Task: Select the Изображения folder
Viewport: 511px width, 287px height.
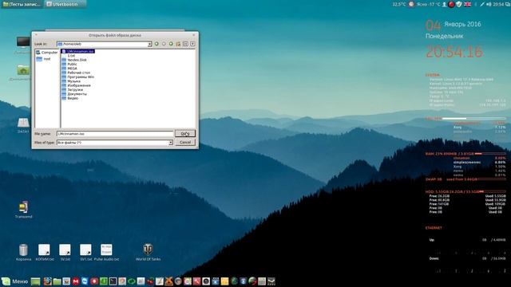Action: pyautogui.click(x=76, y=85)
